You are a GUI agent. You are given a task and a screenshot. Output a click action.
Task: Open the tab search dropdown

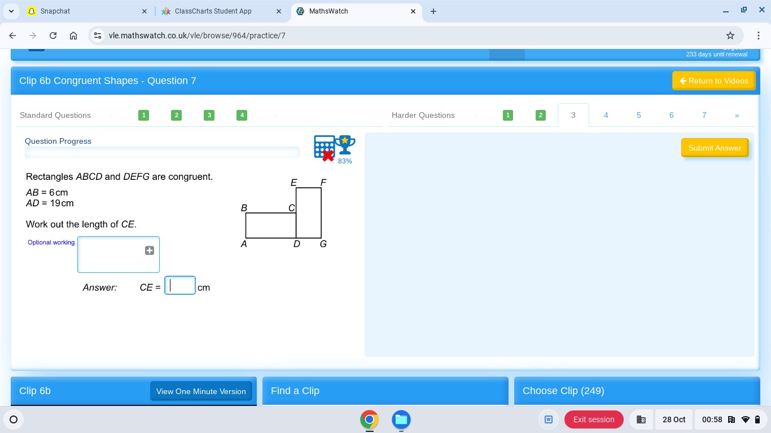(x=11, y=11)
